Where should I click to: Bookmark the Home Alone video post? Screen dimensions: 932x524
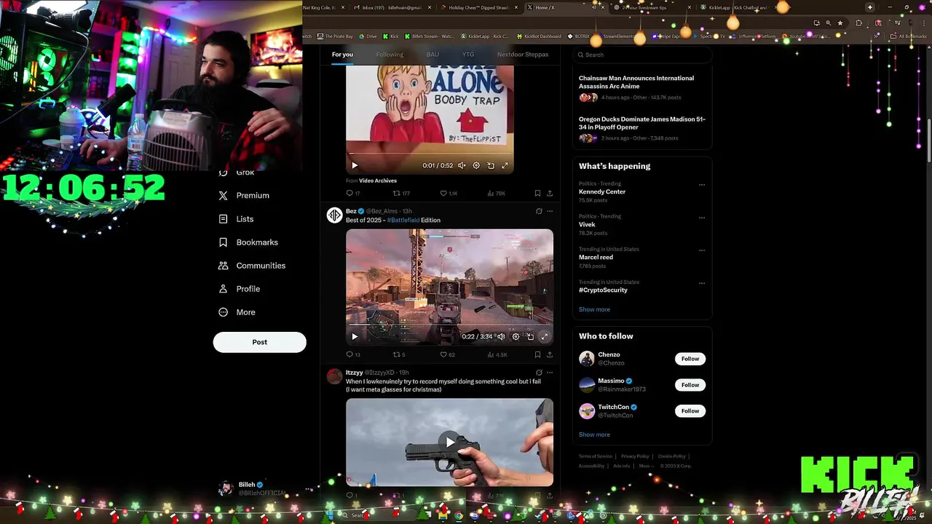click(x=537, y=194)
